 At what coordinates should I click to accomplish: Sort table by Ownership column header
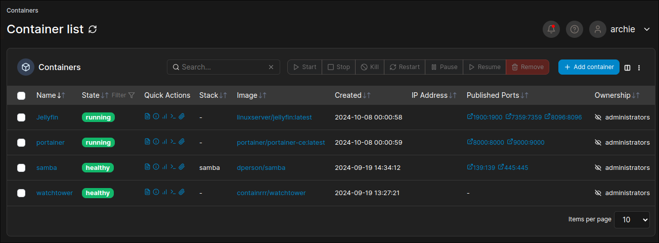617,95
